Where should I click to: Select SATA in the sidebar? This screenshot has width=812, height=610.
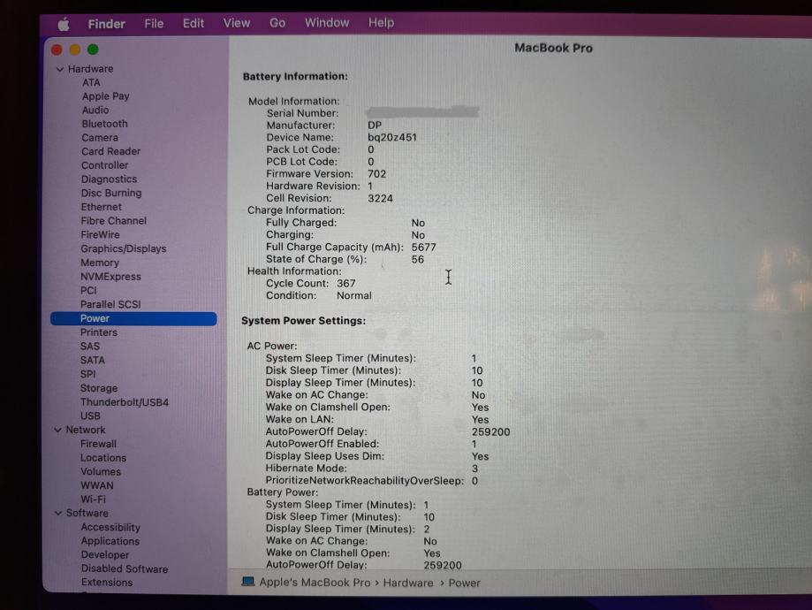point(93,360)
